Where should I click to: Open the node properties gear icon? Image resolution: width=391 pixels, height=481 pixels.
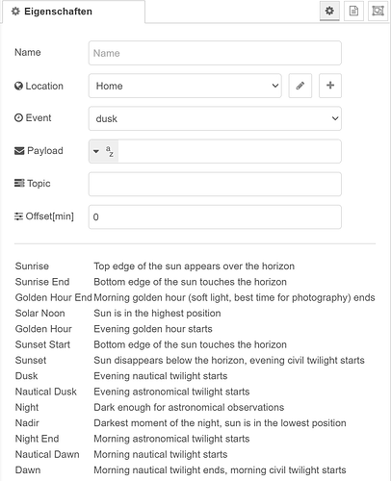[x=329, y=12]
